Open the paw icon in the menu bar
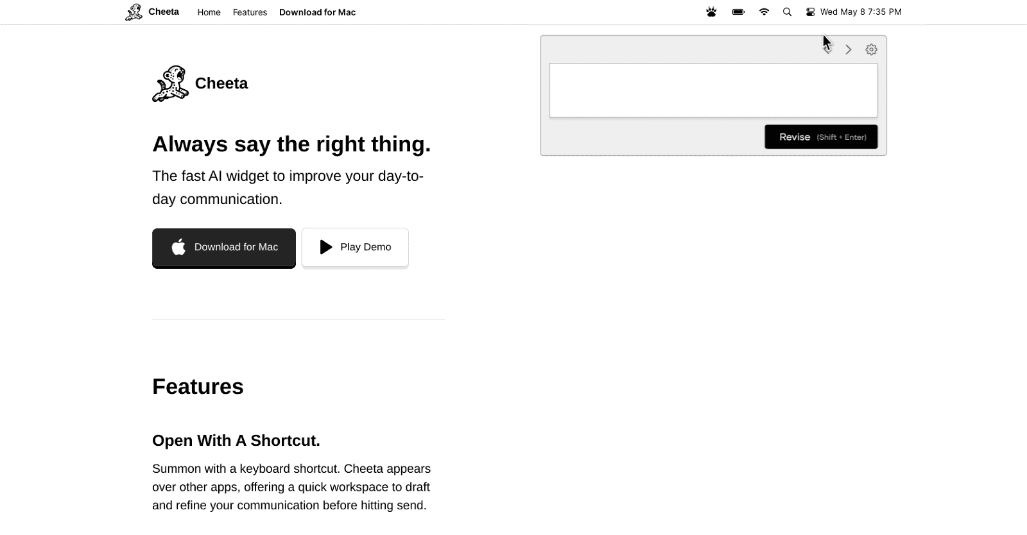 tap(711, 12)
